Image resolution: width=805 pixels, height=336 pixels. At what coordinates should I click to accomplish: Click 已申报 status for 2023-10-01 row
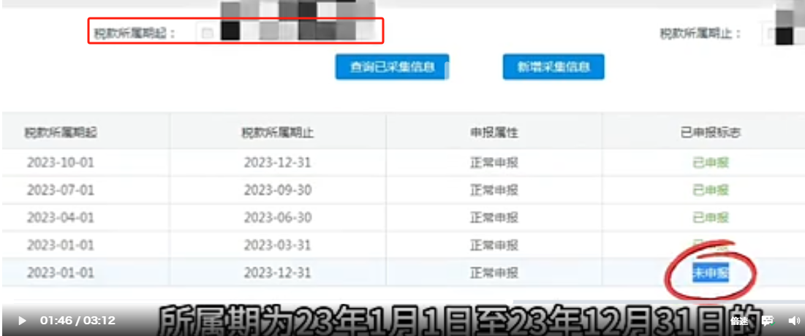pos(710,163)
